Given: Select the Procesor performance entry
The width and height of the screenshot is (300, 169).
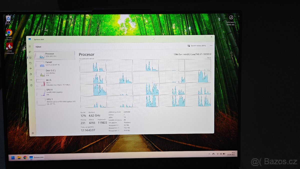Looking at the screenshot, I should click(x=54, y=55).
